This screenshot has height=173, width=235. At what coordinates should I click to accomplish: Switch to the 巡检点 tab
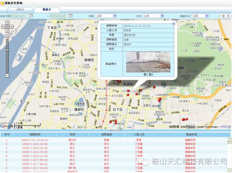point(20,9)
